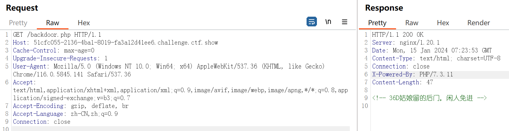The height and width of the screenshot is (131, 509).
Task: Toggle the word wrap icon in Request panel
Action: click(x=311, y=22)
